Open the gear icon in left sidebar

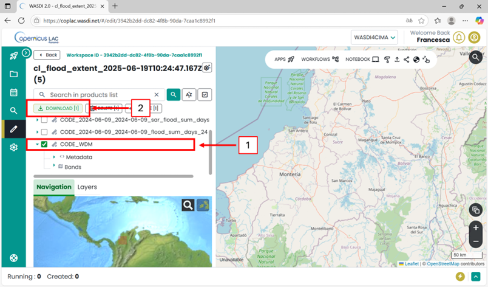point(13,147)
